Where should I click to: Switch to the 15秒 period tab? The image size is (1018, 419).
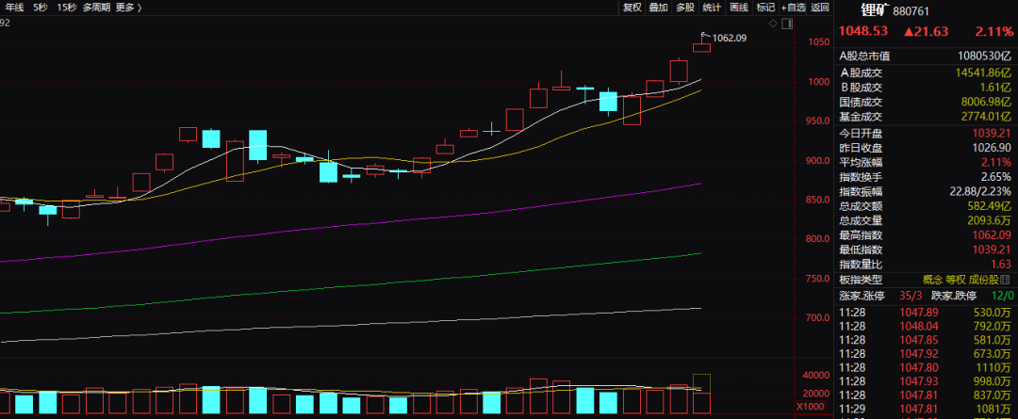(66, 8)
